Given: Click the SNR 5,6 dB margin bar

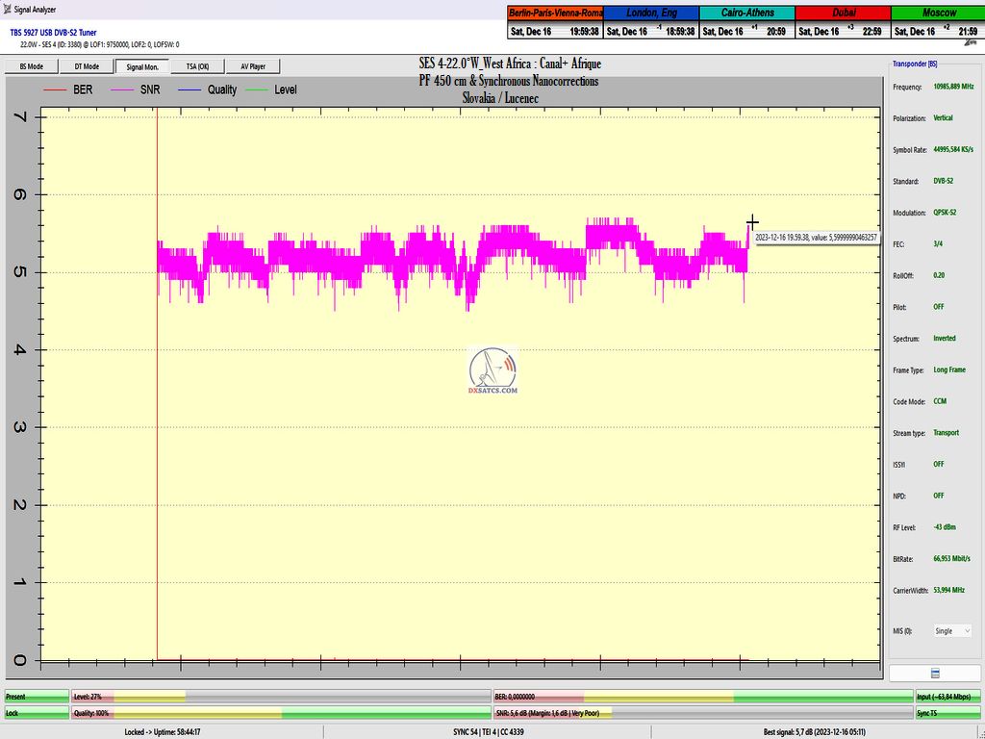Looking at the screenshot, I should [x=702, y=713].
